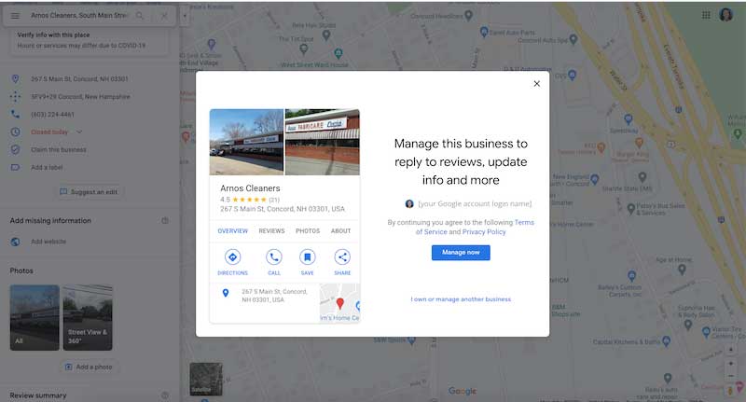746x402 pixels.
Task: Collapse the side panel arrow
Action: [x=185, y=16]
